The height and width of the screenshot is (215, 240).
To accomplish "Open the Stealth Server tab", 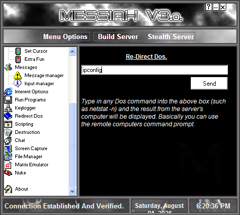I will coord(171,37).
